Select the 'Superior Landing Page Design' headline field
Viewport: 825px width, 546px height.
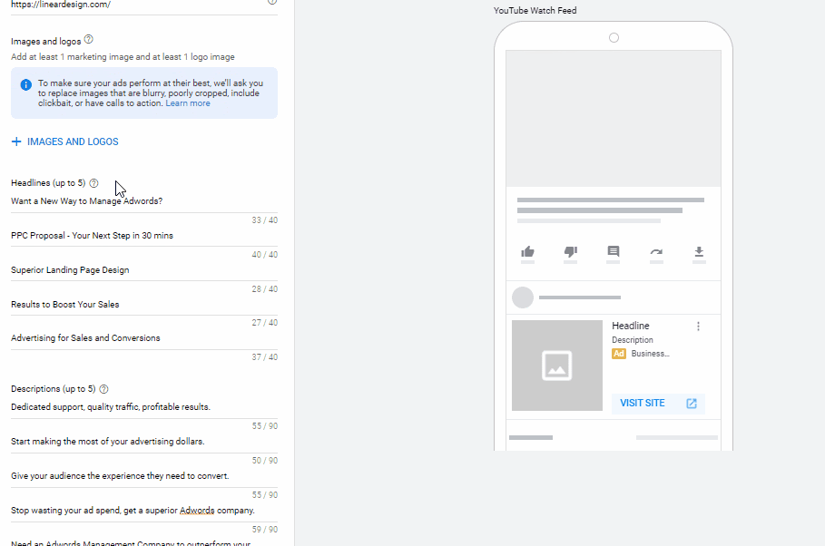pyautogui.click(x=136, y=270)
